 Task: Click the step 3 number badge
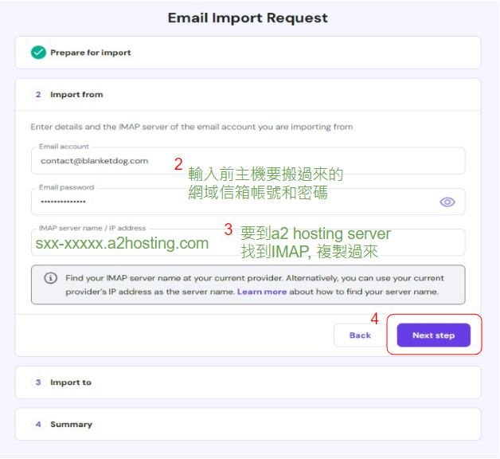coord(38,382)
